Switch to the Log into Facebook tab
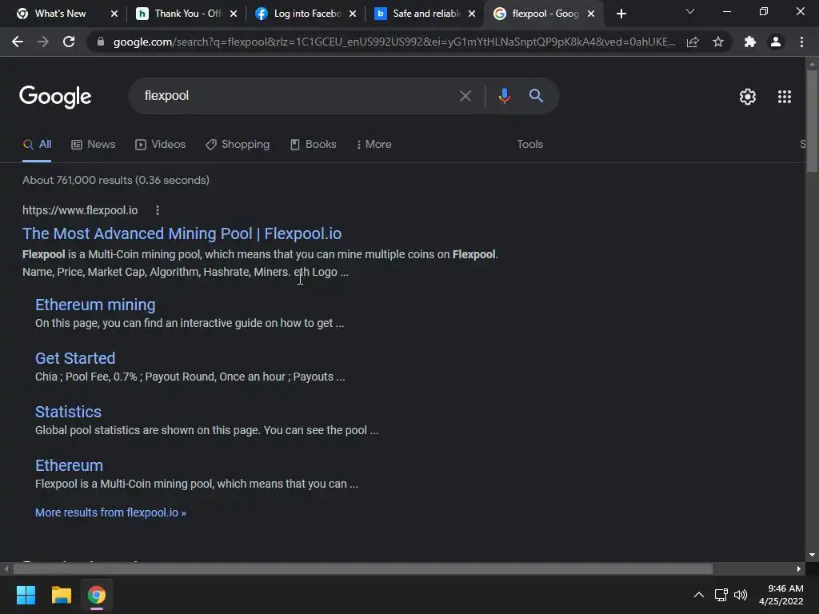This screenshot has width=819, height=614. (298, 14)
